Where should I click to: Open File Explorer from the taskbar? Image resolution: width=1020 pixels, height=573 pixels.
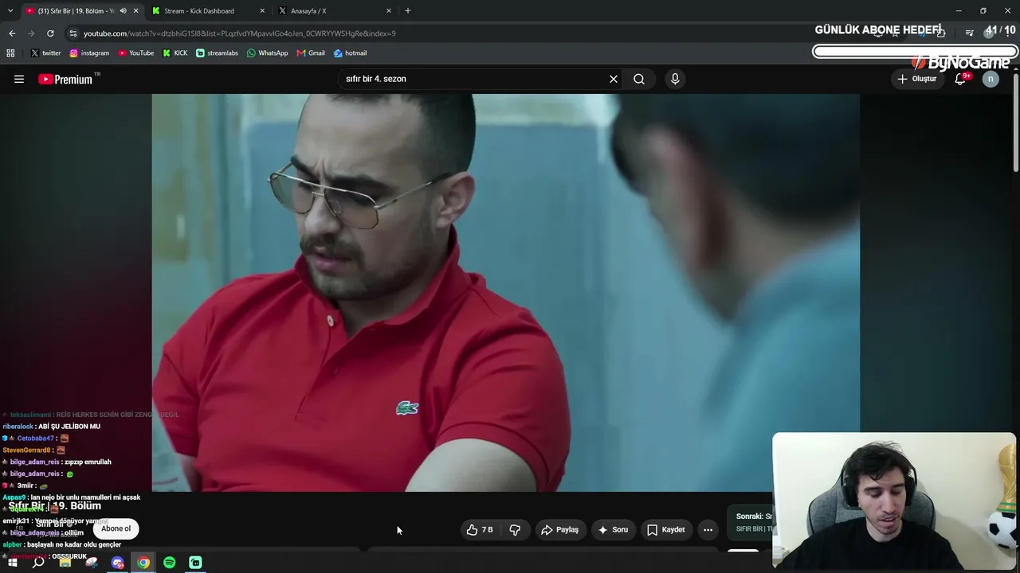tap(65, 563)
